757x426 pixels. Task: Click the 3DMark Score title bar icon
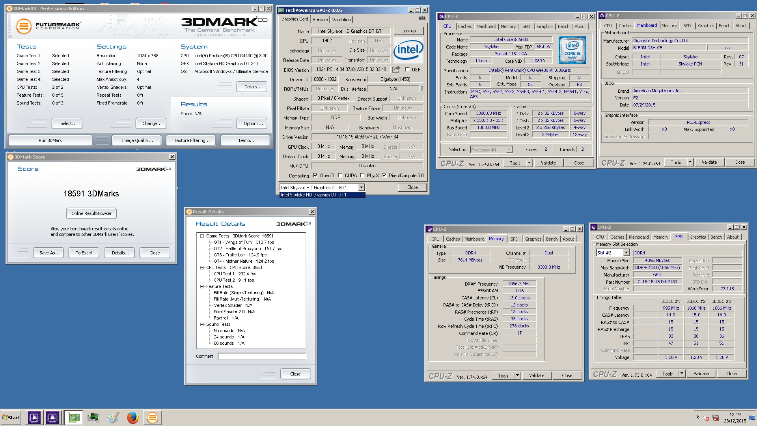point(11,157)
